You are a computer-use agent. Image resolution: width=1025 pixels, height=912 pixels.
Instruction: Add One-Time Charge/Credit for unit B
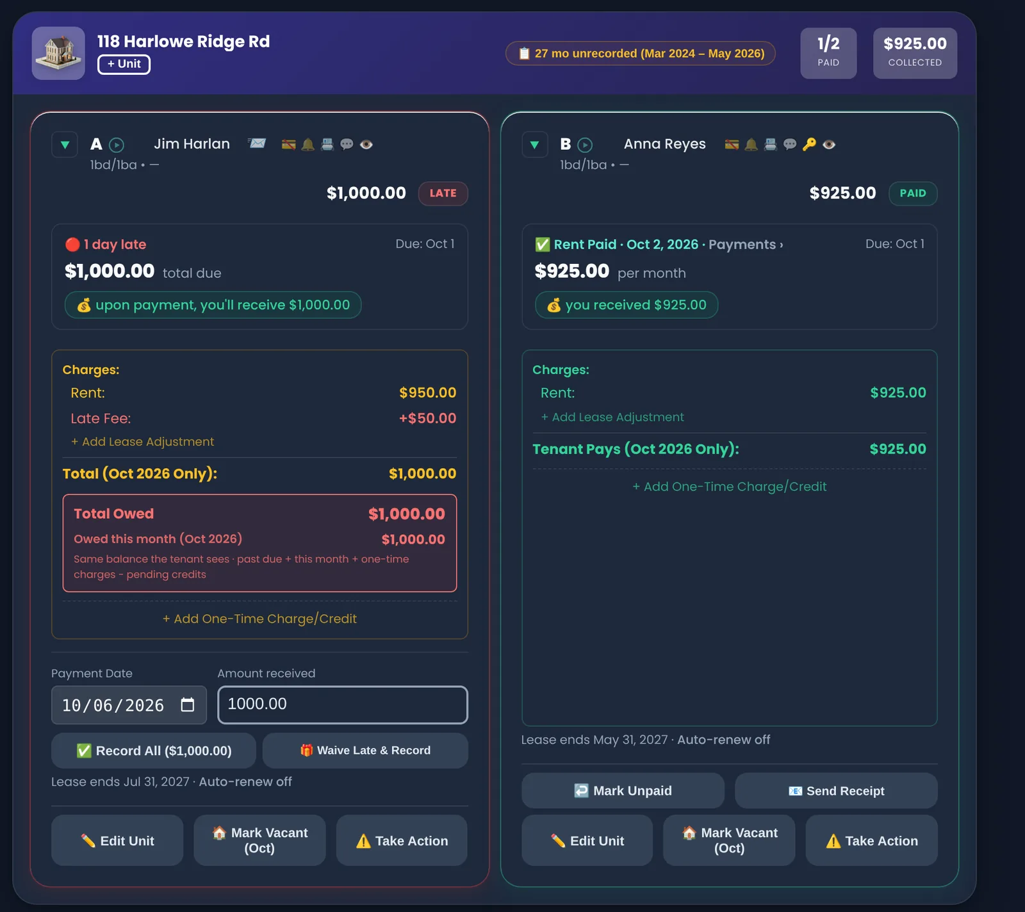pyautogui.click(x=730, y=487)
